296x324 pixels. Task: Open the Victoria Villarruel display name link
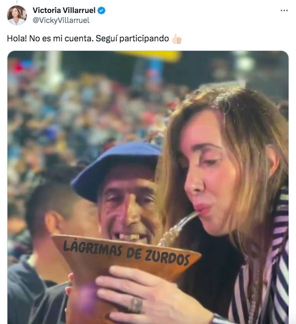click(64, 10)
